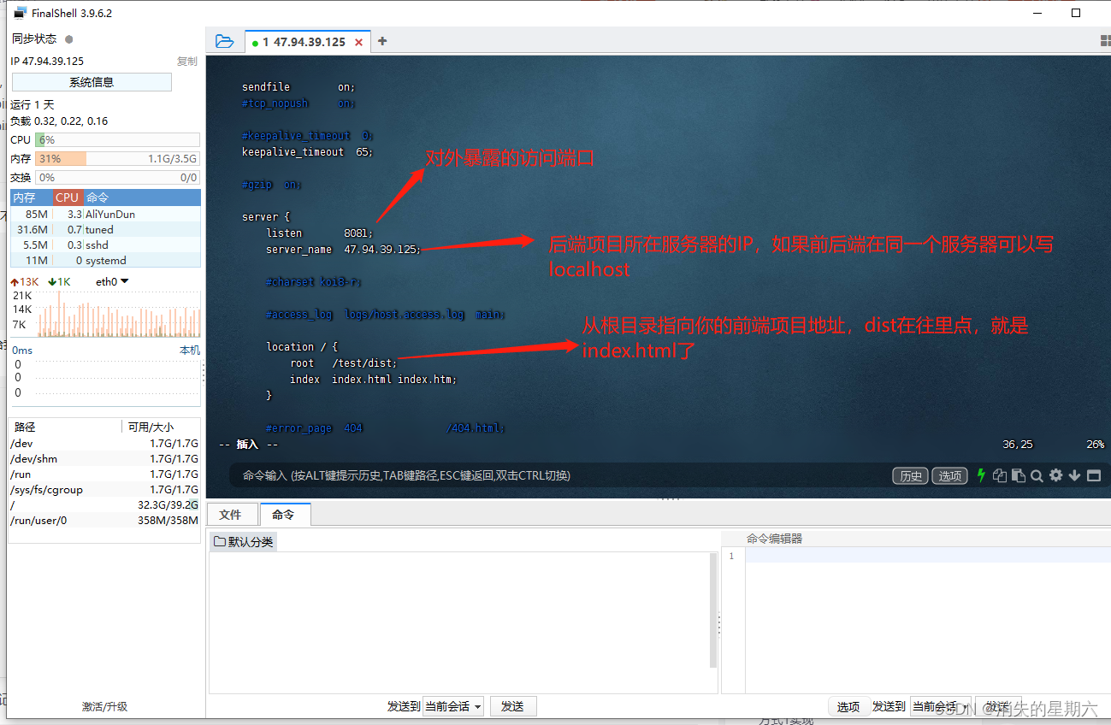Screen dimensions: 1111x725
Task: Focus the 命令输入 command input field
Action: coord(556,475)
